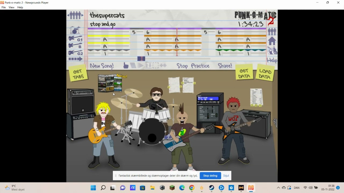The width and height of the screenshot is (344, 193).
Task: Click the Share! button
Action: [x=225, y=66]
